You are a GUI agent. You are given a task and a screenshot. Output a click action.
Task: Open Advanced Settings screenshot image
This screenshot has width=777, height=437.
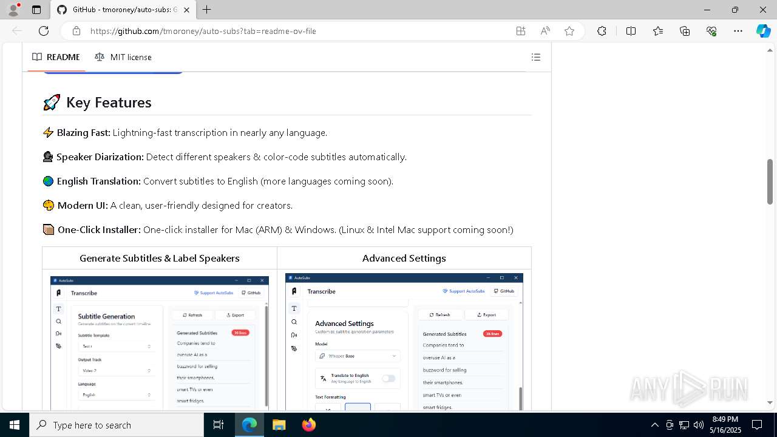point(404,342)
